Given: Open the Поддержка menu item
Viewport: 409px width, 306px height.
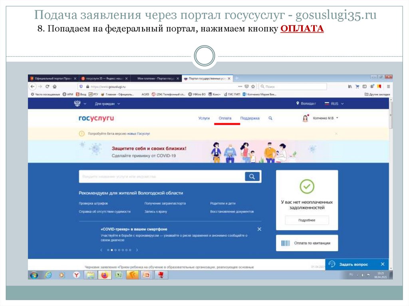Looking at the screenshot, I should coord(250,118).
